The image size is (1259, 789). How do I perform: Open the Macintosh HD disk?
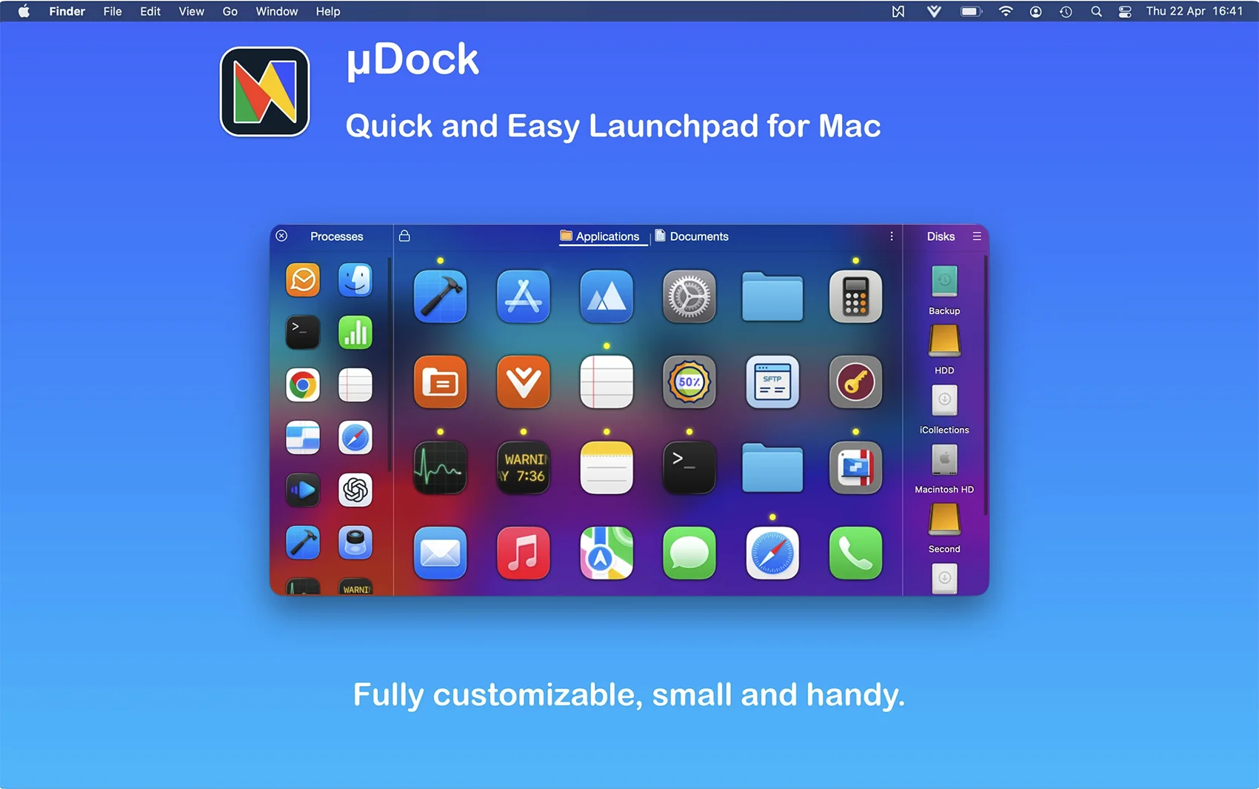click(944, 462)
